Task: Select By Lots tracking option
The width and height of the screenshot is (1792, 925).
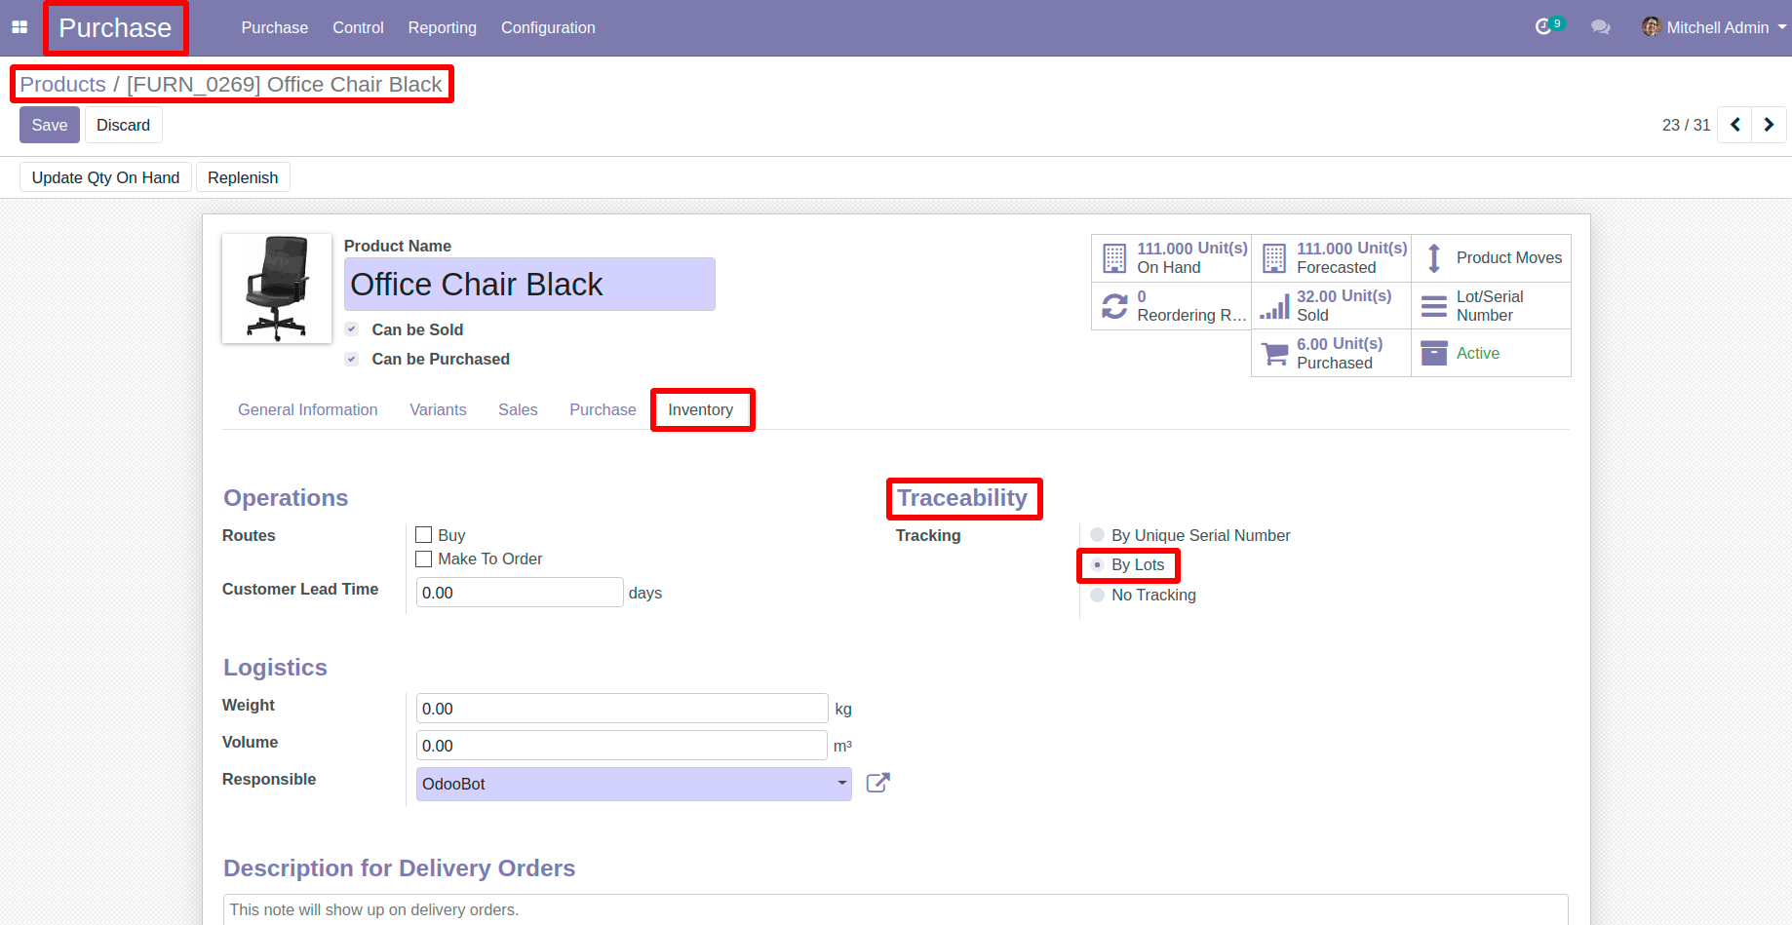Action: 1098,565
